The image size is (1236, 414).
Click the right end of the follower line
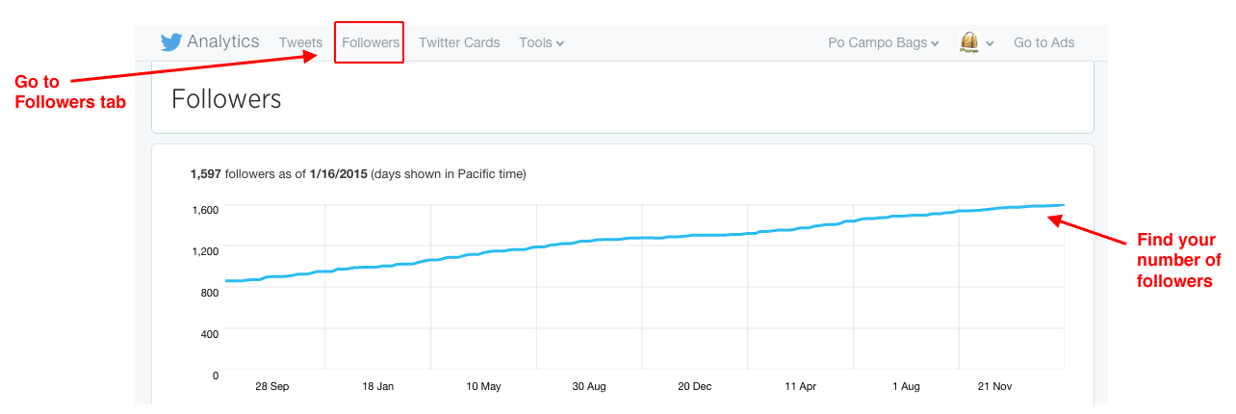point(1061,205)
